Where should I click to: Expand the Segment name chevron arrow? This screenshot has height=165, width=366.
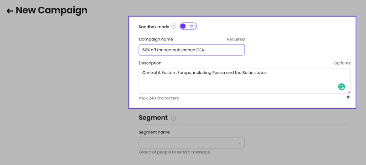coord(240,143)
